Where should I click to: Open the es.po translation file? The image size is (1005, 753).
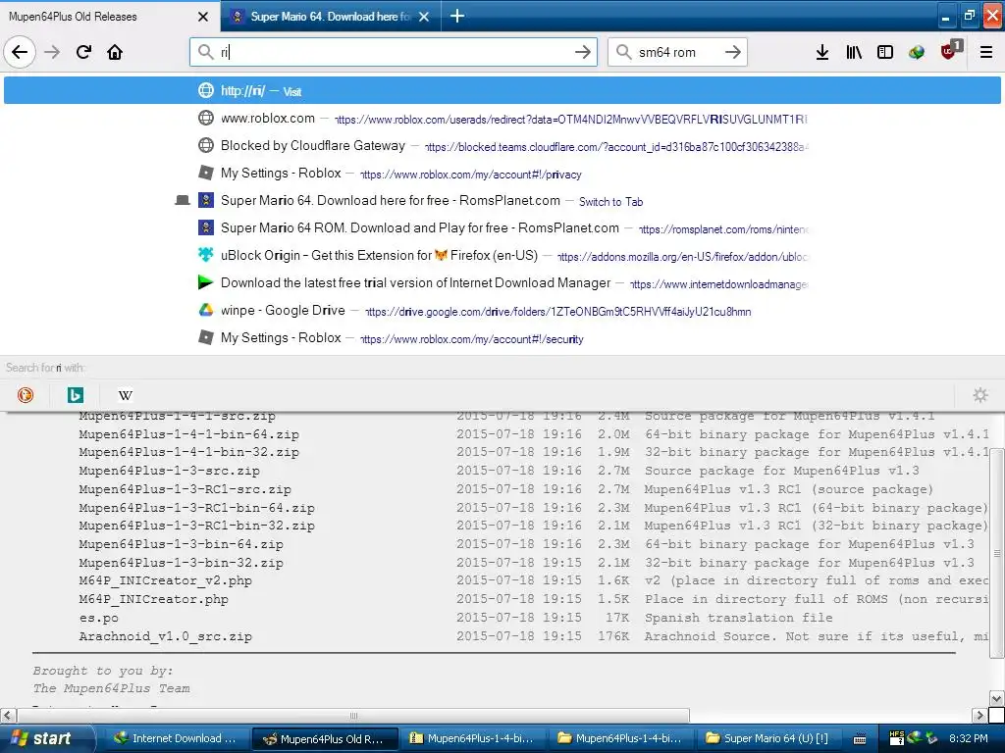point(99,618)
